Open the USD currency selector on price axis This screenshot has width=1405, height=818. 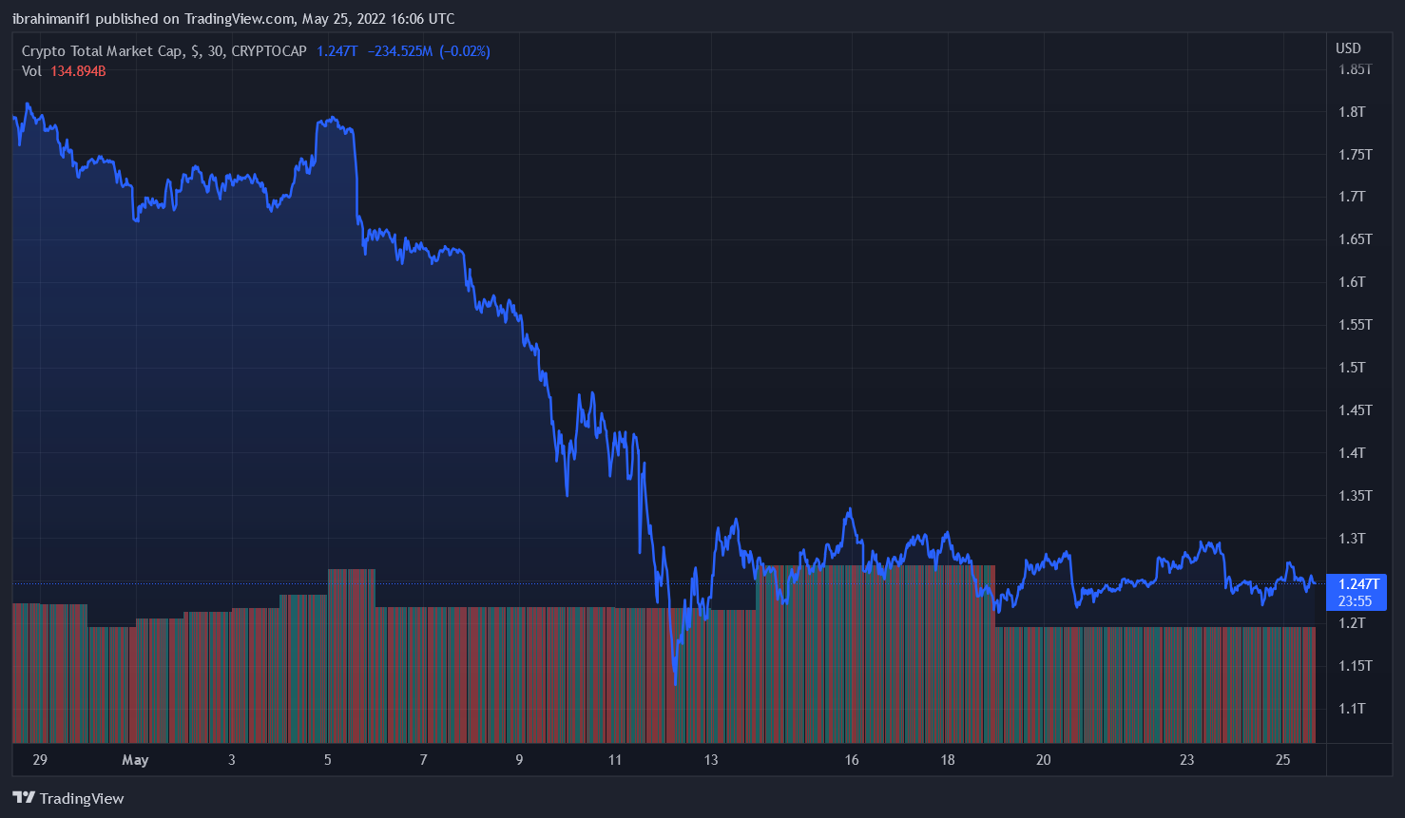click(1348, 48)
